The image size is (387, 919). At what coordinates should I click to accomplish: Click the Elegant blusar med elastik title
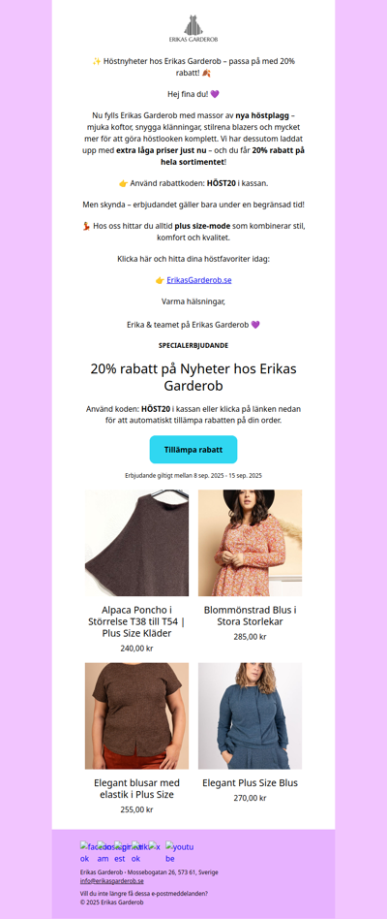tap(136, 789)
